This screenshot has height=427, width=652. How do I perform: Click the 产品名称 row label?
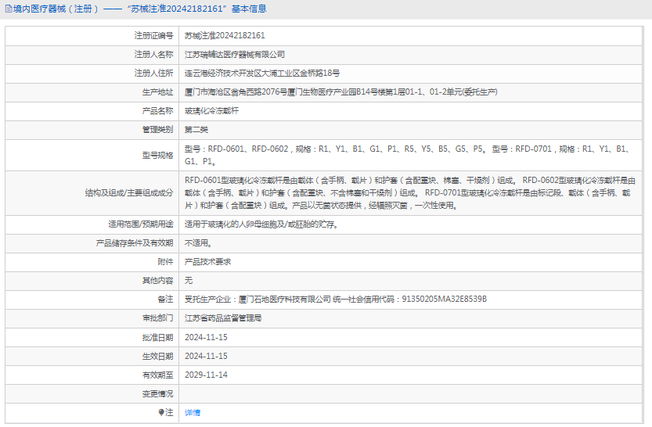click(157, 111)
